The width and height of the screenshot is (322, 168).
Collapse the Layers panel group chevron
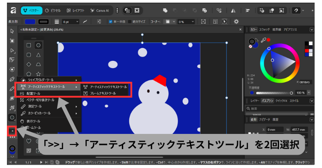(x=311, y=101)
